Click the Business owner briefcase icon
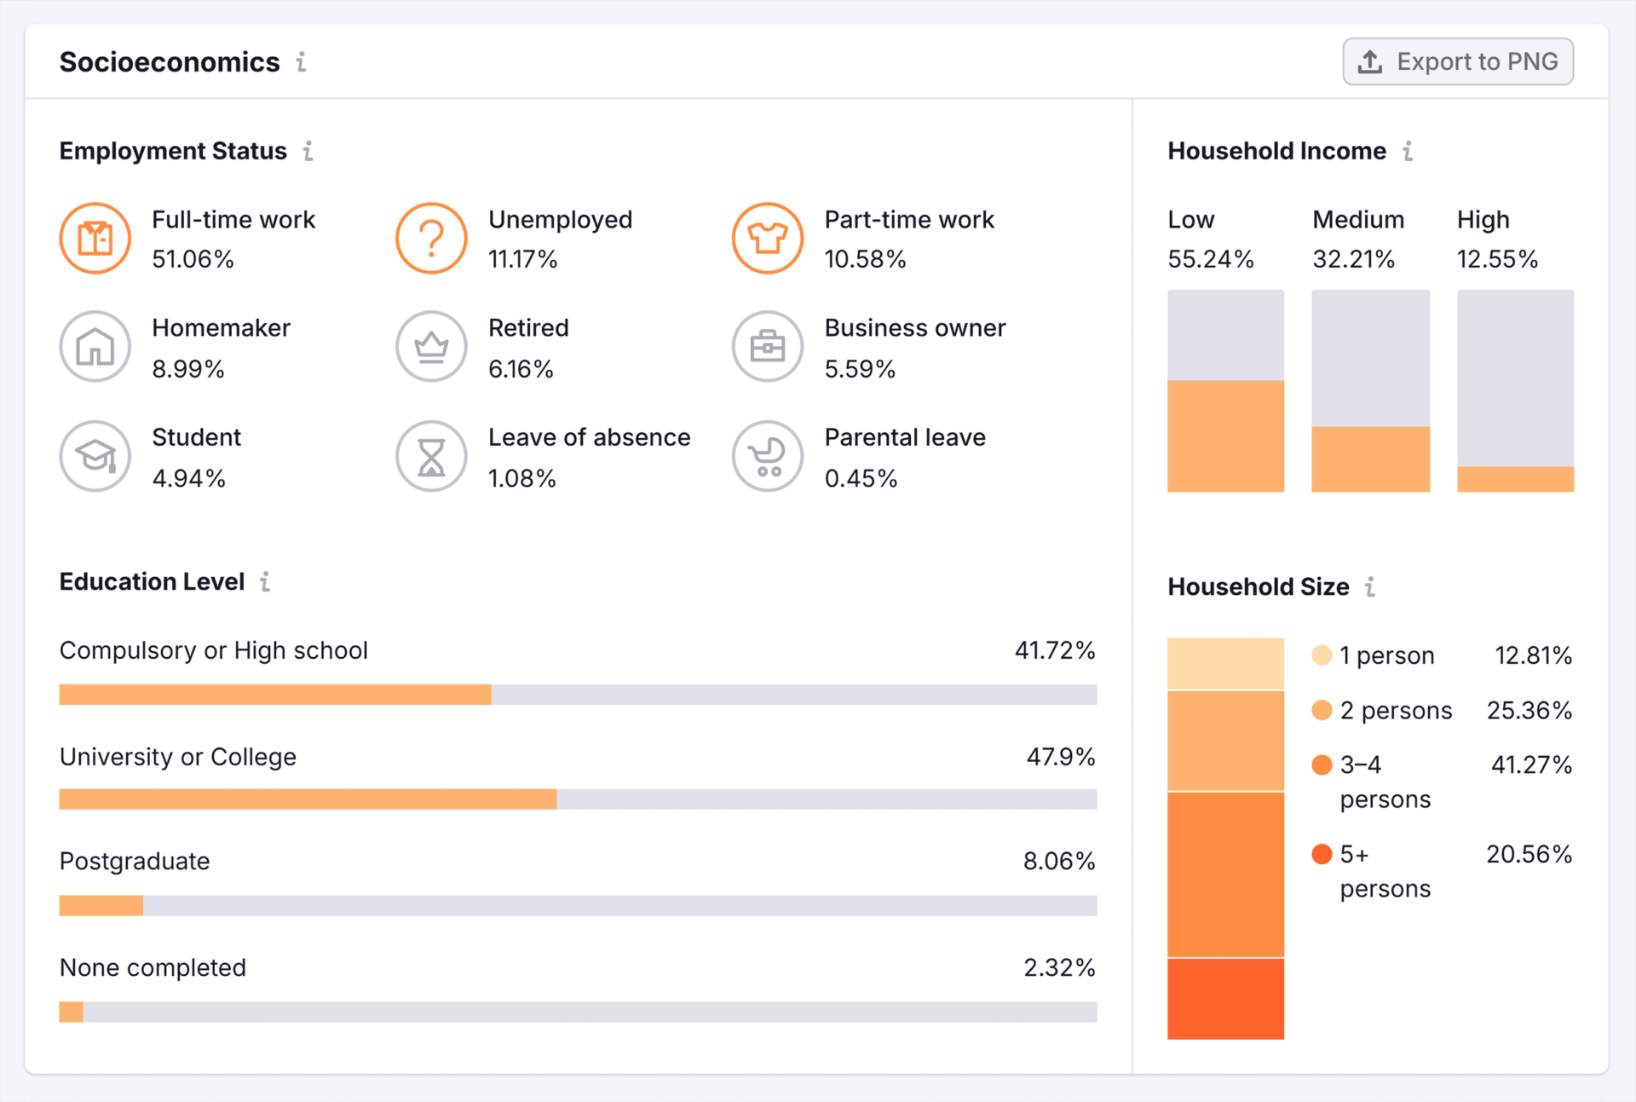1636x1102 pixels. (x=767, y=346)
